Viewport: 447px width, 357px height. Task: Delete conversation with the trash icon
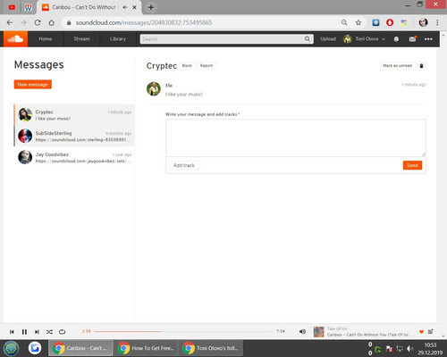pos(421,66)
